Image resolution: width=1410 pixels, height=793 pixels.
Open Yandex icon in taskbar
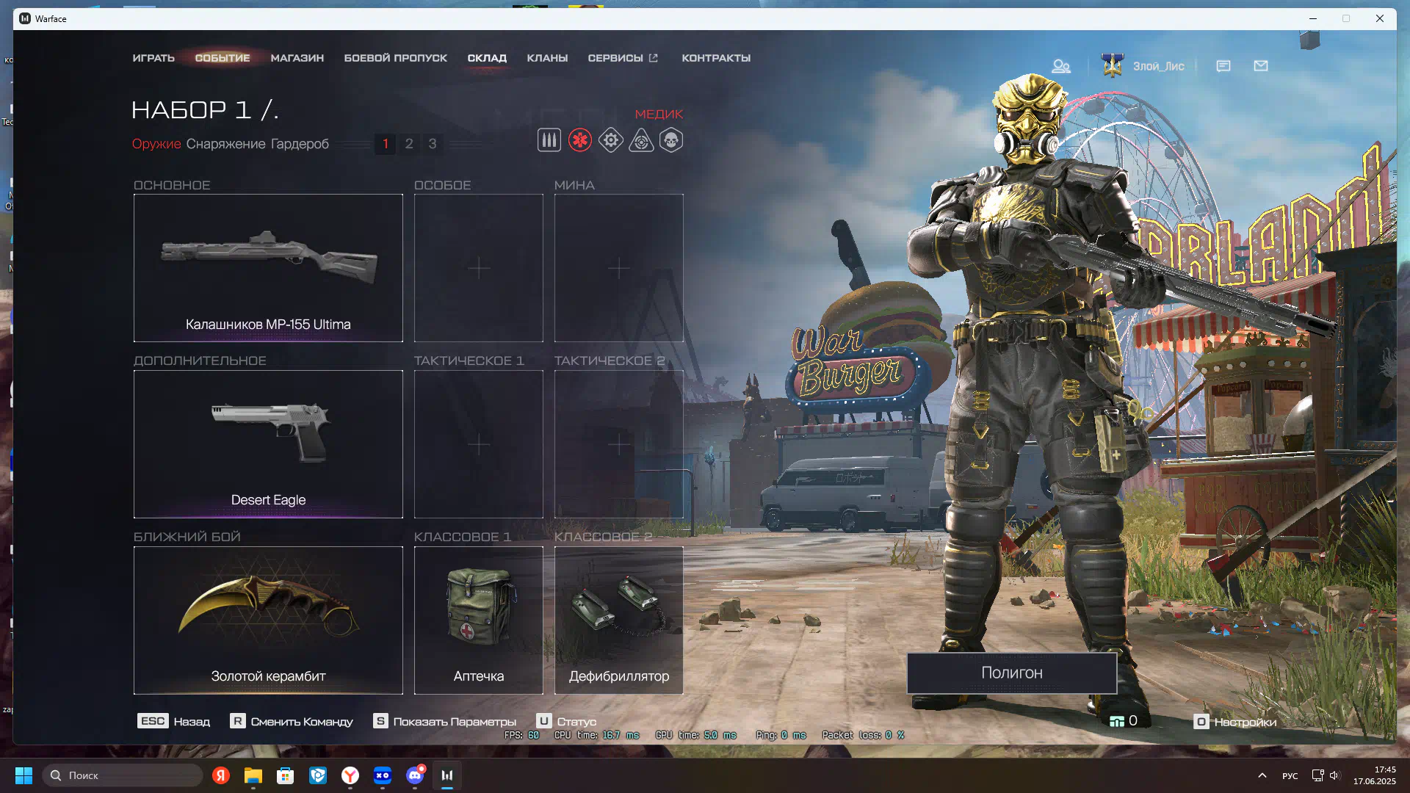click(x=221, y=775)
